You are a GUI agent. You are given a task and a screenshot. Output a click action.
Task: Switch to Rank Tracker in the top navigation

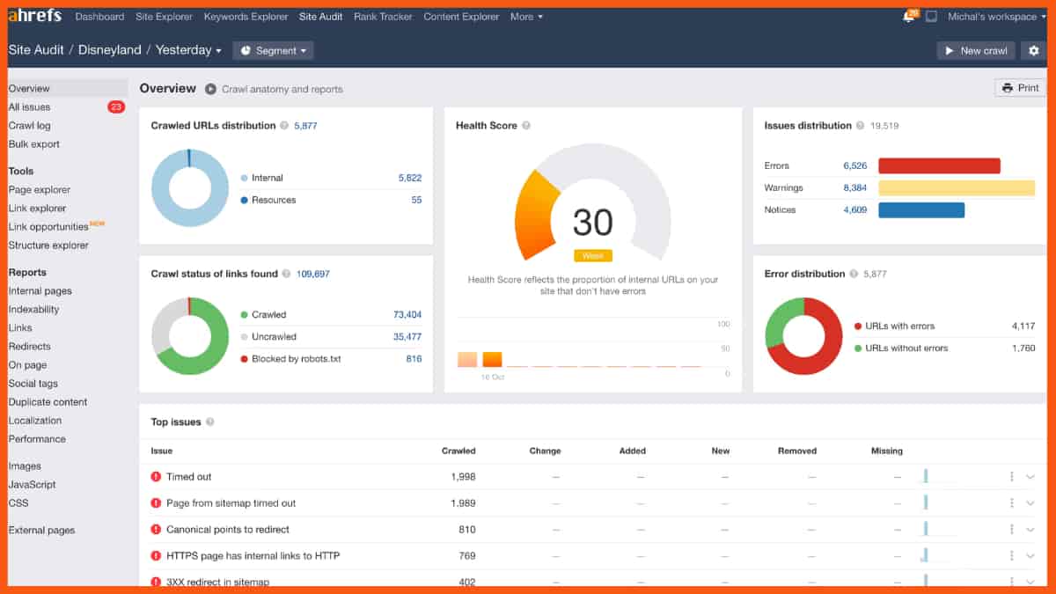(x=383, y=16)
